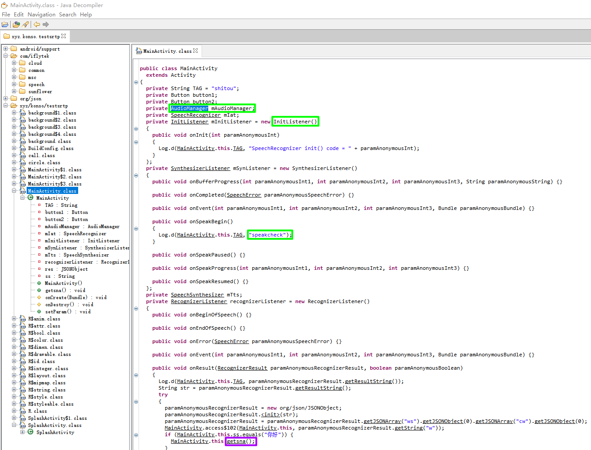Screen dimensions: 591x450
Task: Collapse the com/iflytek package node
Action: coord(6,56)
